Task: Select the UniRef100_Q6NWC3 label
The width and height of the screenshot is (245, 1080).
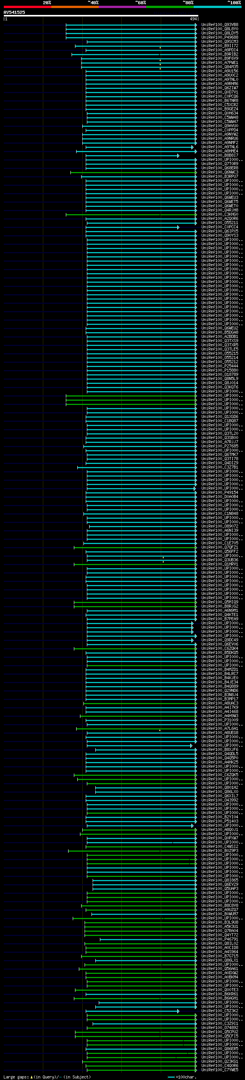Action: pyautogui.click(x=220, y=172)
